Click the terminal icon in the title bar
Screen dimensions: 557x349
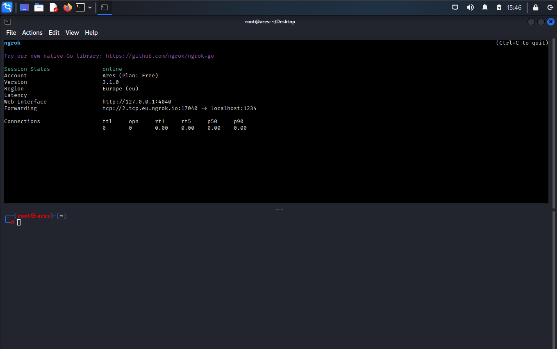click(8, 22)
